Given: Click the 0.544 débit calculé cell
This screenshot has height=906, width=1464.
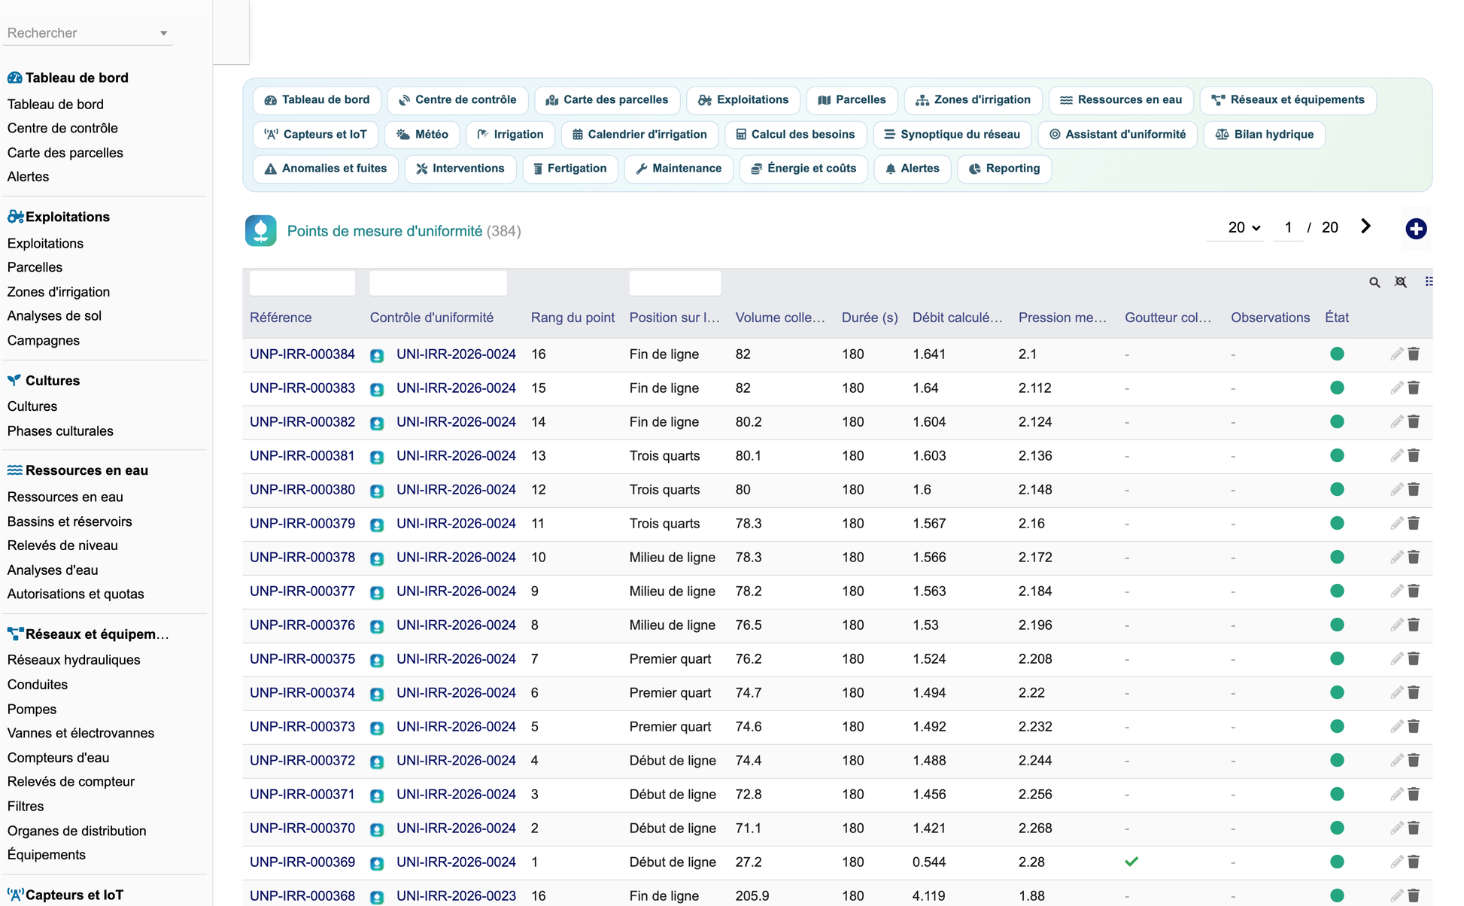Looking at the screenshot, I should (x=929, y=862).
